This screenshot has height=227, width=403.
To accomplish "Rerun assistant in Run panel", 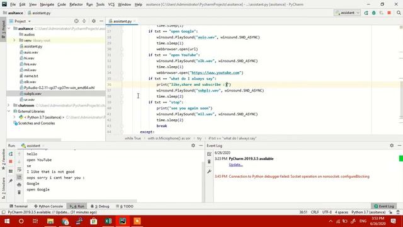I will [11, 154].
